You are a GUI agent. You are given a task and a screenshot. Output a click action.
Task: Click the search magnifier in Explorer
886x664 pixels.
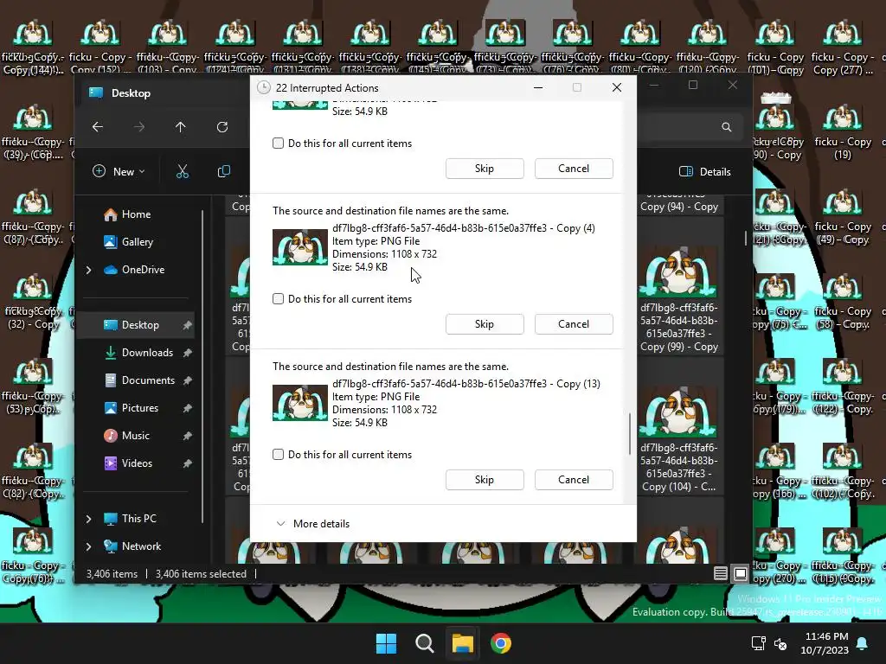[x=726, y=127]
